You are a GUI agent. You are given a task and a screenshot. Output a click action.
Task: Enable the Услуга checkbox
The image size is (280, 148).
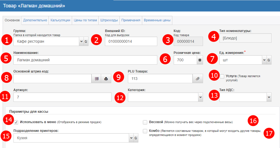click(222, 76)
